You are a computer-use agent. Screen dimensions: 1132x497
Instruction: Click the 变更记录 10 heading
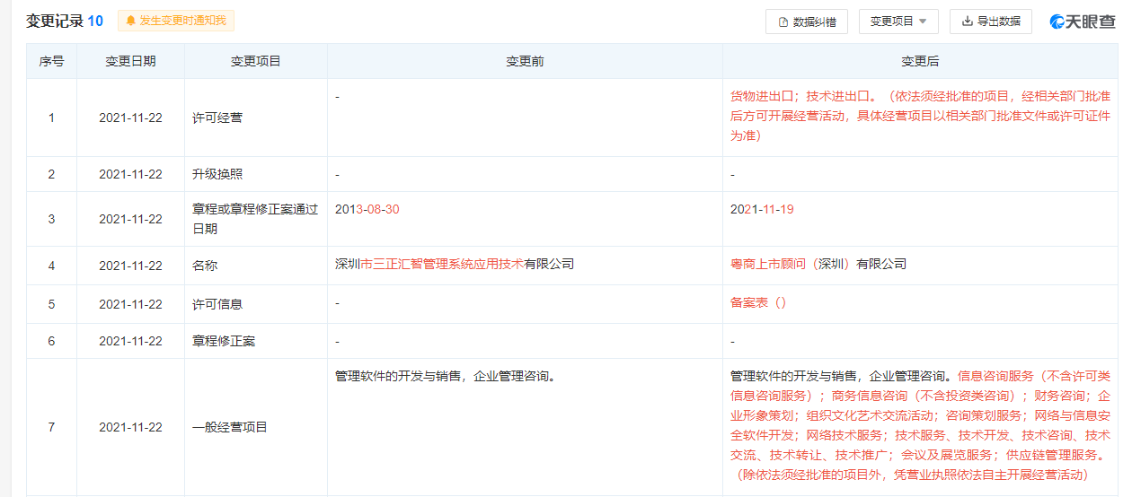(x=65, y=21)
